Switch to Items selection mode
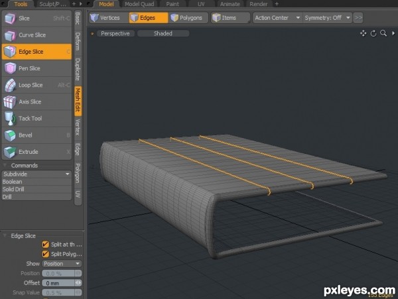The height and width of the screenshot is (299, 398). pyautogui.click(x=230, y=18)
